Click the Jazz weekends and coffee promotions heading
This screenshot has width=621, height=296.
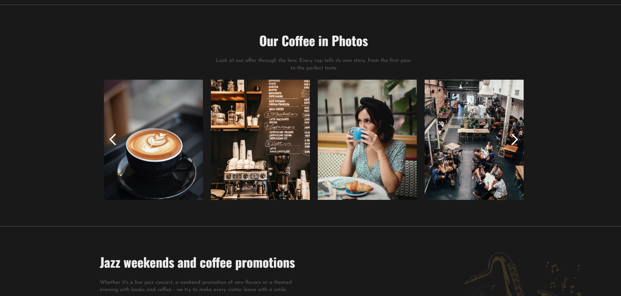click(x=197, y=263)
